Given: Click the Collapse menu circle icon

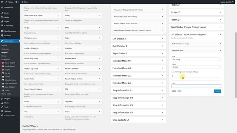Looking at the screenshot, I should click(2, 116).
